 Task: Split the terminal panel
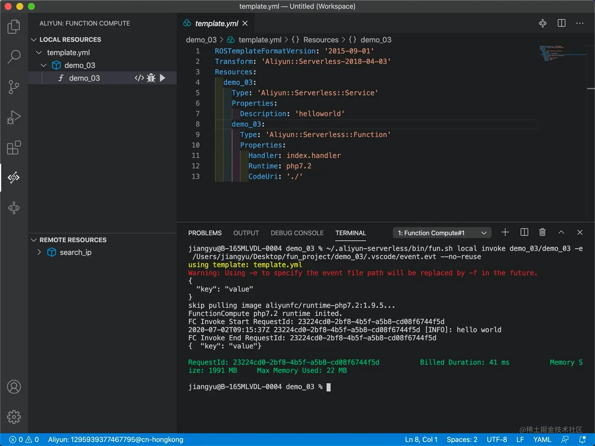pos(524,232)
